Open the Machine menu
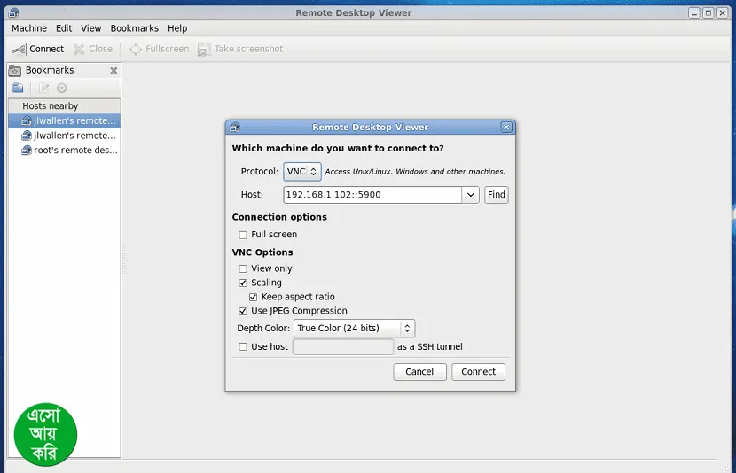Screen dimensions: 736x473 click(x=29, y=28)
